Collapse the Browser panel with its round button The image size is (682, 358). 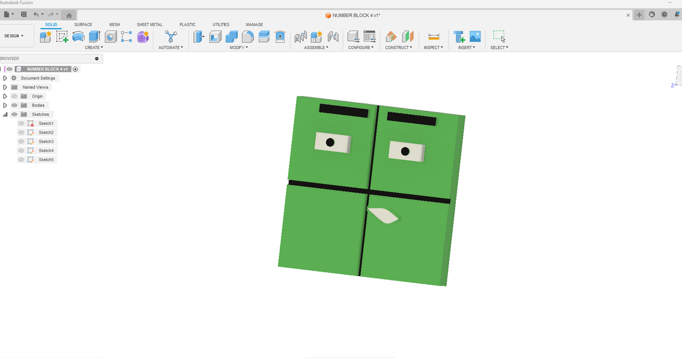[x=97, y=59]
